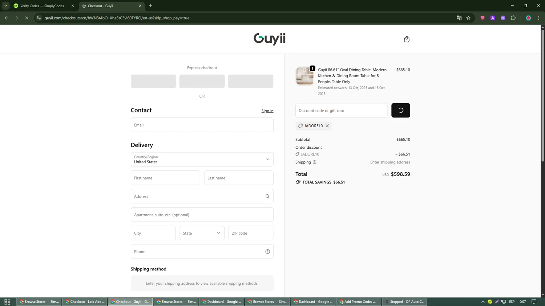Switch to Checkout - Lola Ade taskbar window
The image size is (545, 306).
(85, 302)
